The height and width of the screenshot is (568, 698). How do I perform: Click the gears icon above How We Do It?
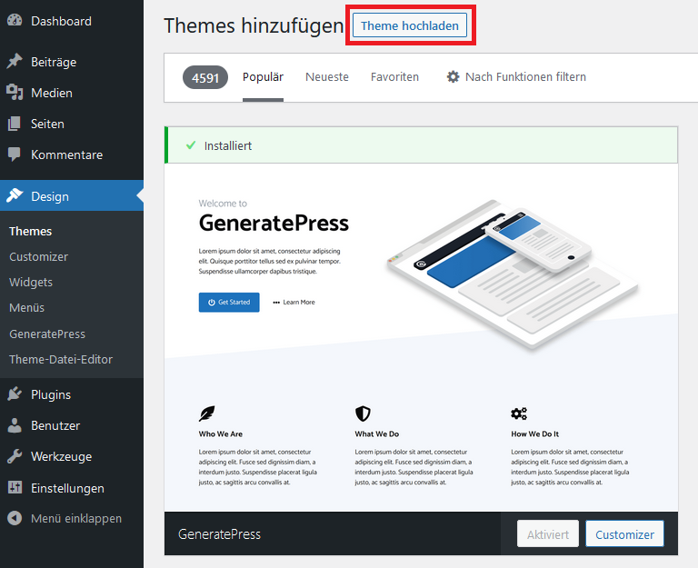[x=519, y=414]
